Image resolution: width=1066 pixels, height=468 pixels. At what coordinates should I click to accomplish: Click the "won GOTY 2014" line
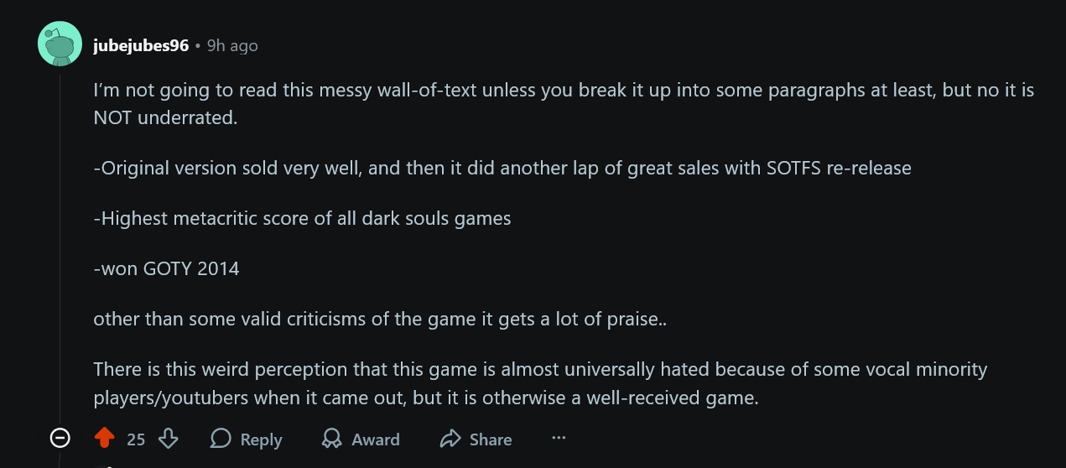166,269
